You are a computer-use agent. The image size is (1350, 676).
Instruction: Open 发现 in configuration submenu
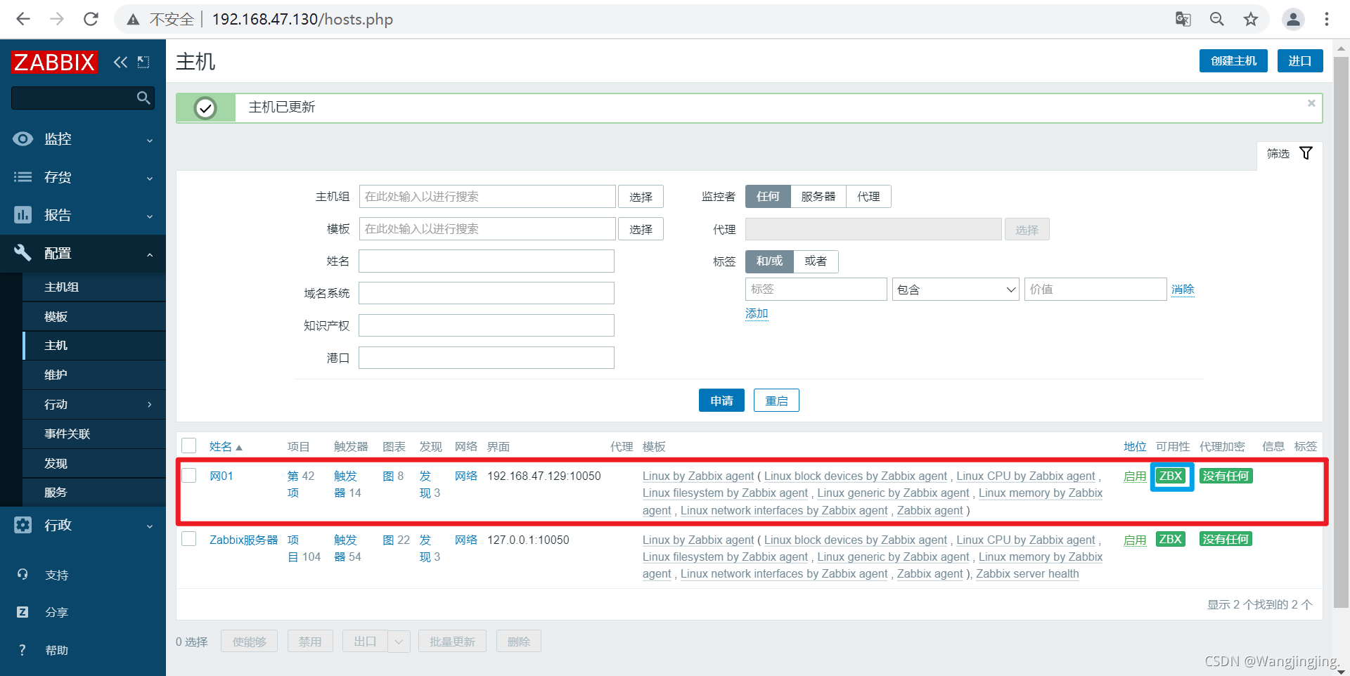[94, 463]
